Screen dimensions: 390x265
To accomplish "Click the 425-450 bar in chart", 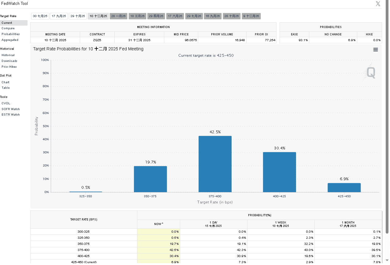I will (x=344, y=188).
